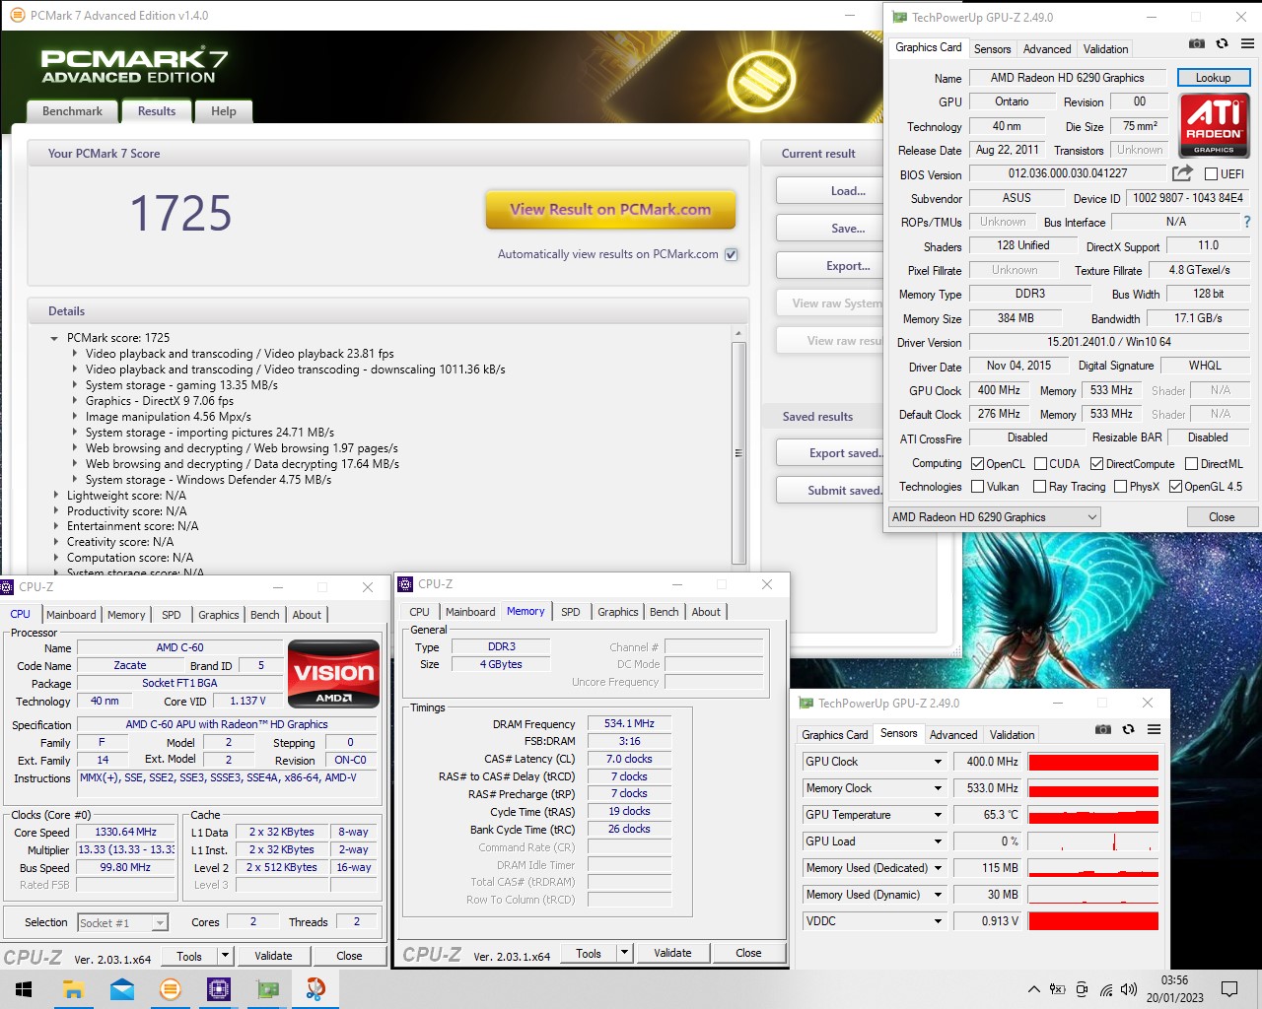This screenshot has width=1262, height=1009.
Task: Click the GPU Temperature sensor graph
Action: coord(1093,815)
